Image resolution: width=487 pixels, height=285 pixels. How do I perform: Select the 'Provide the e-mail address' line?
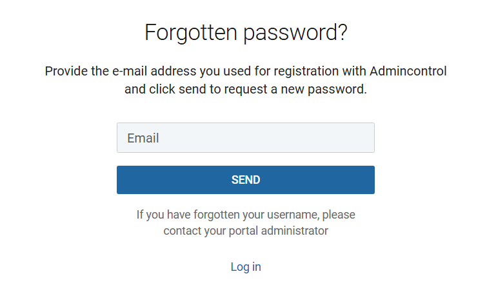(246, 71)
